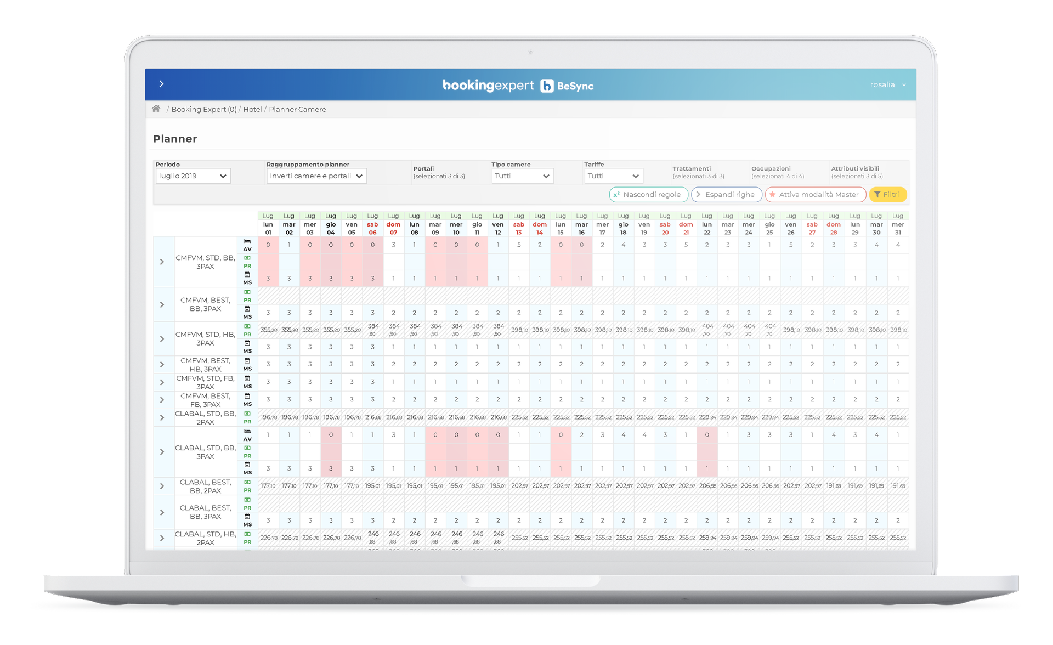Image resolution: width=1053 pixels, height=645 pixels.
Task: Click the Nascondi regole button
Action: [x=648, y=195]
